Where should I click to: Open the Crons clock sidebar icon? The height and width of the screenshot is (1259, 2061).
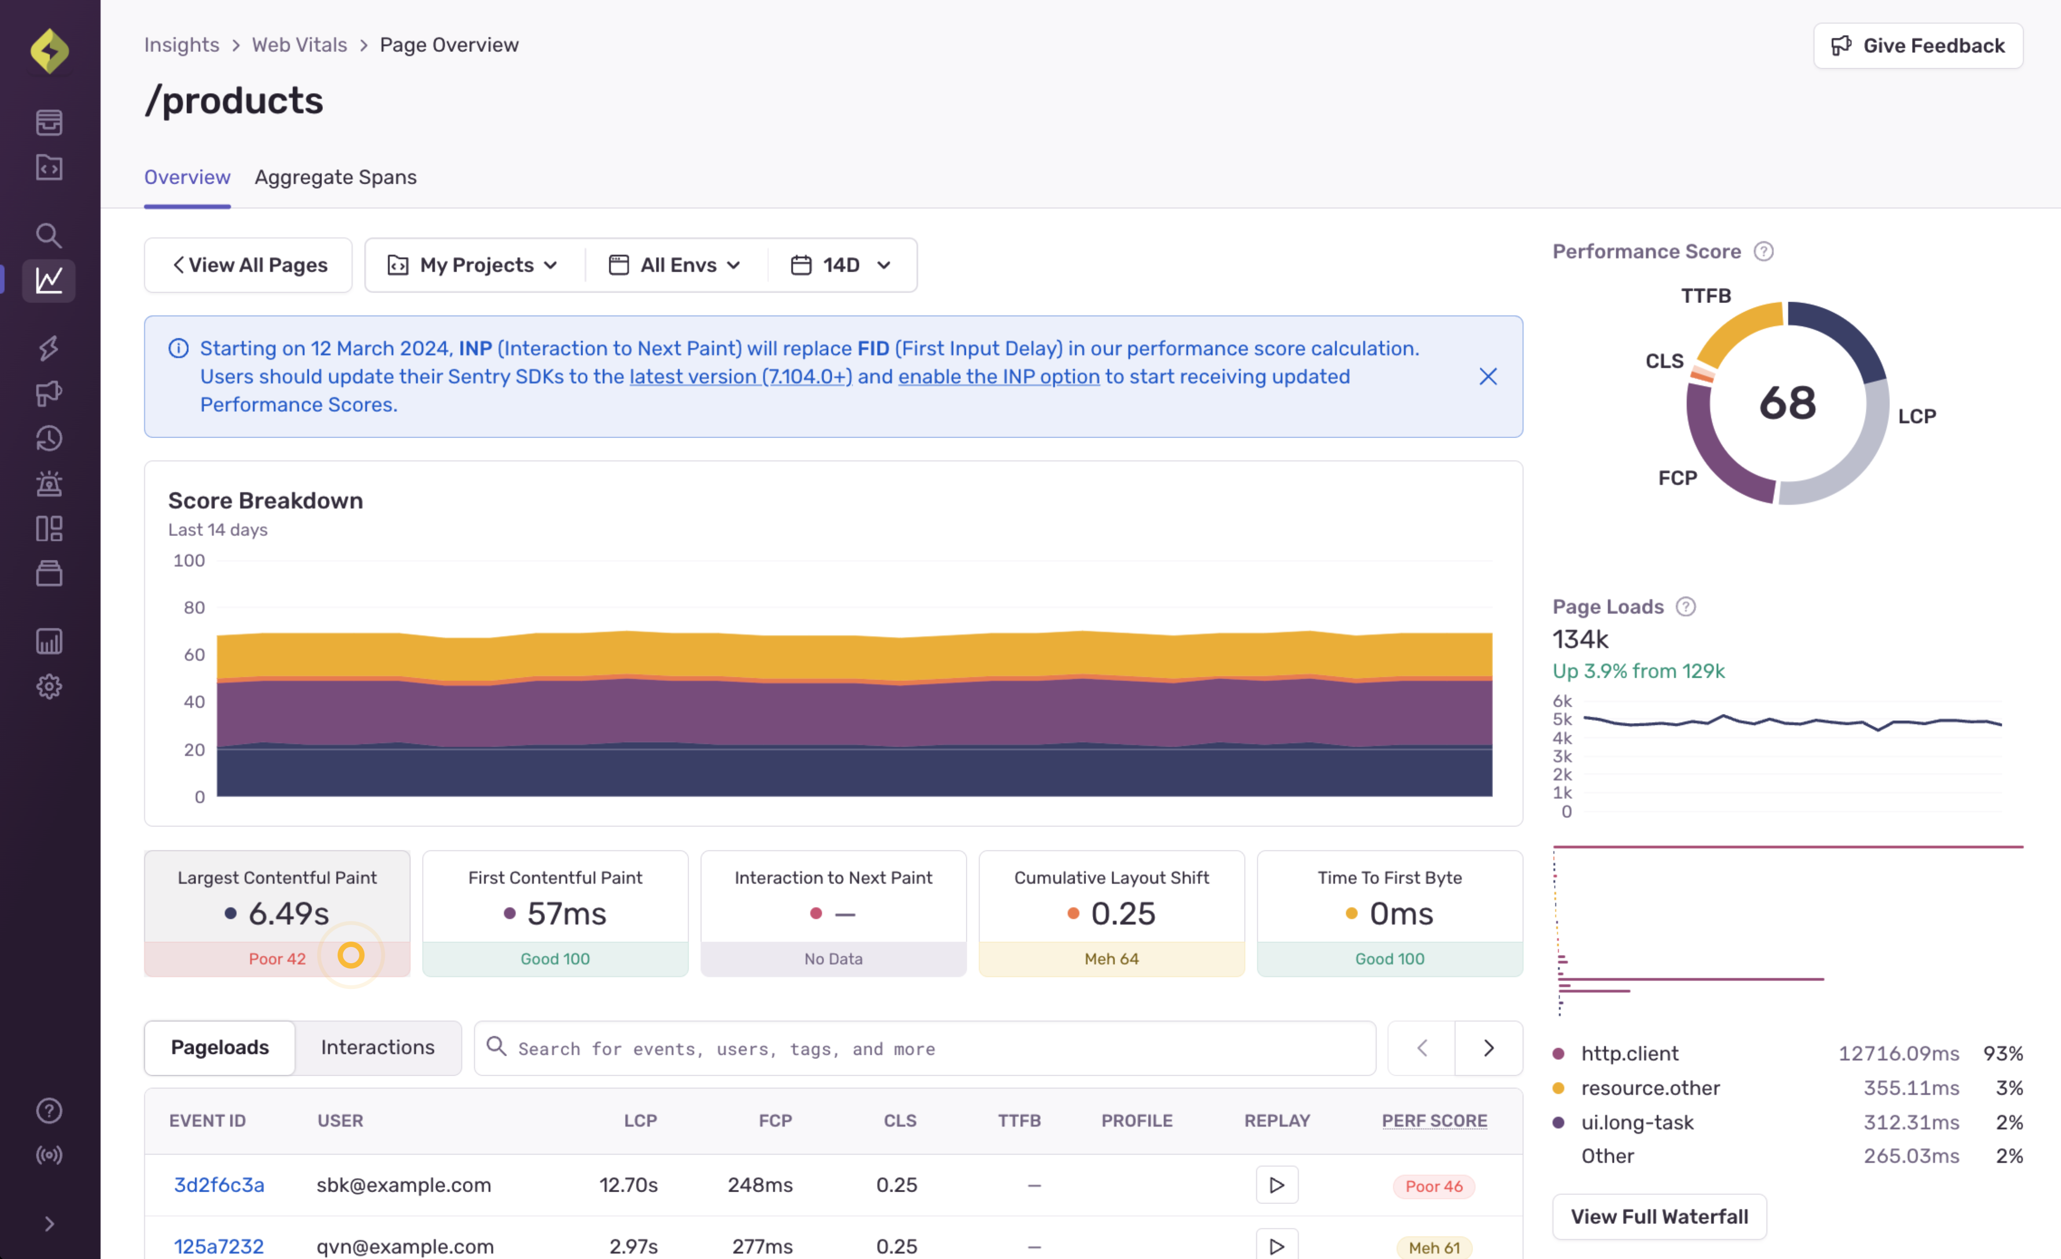(x=49, y=438)
